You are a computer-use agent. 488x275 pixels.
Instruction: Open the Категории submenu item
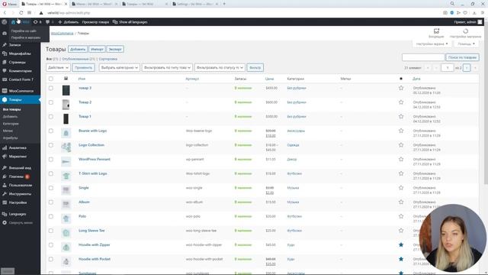(11, 124)
